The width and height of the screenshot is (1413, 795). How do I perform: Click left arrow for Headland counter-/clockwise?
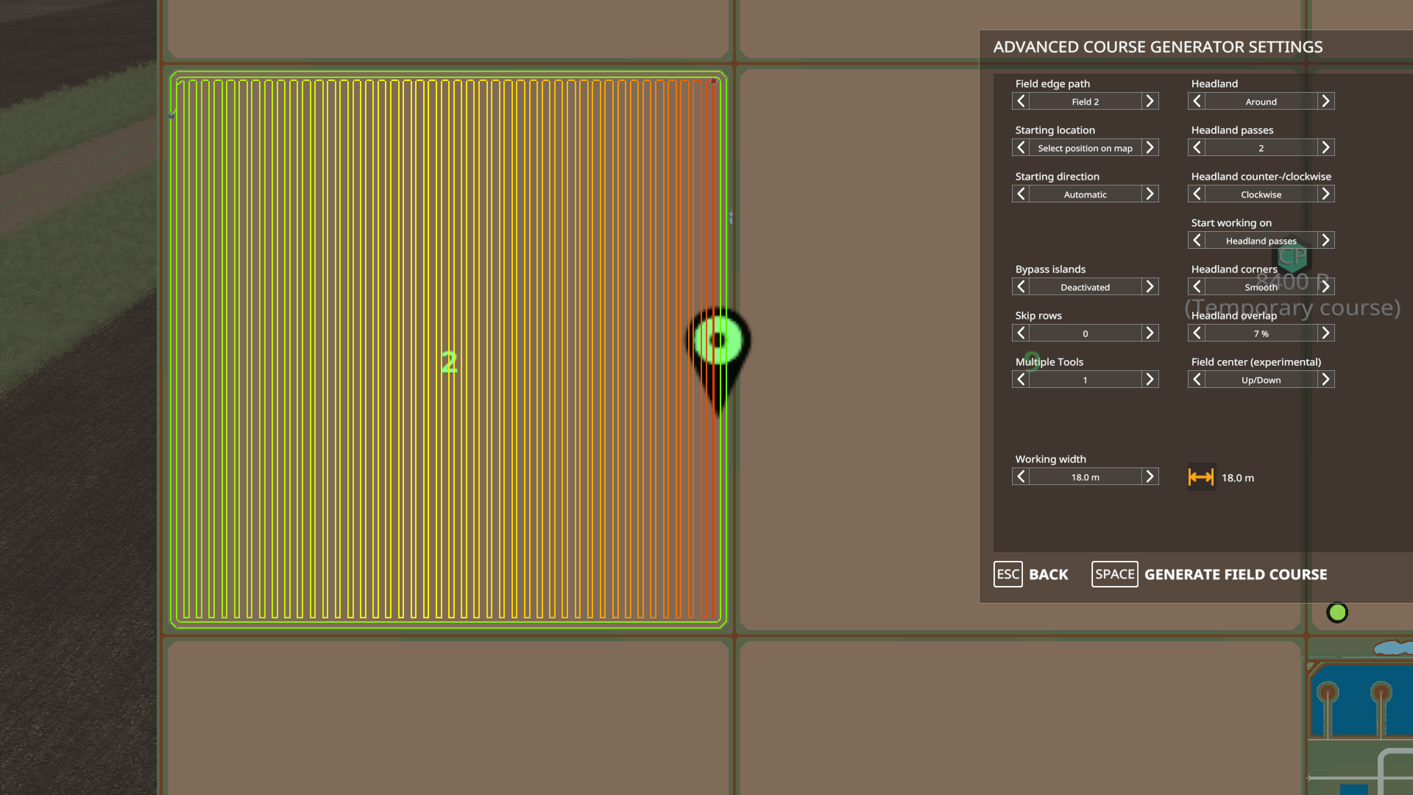point(1197,194)
